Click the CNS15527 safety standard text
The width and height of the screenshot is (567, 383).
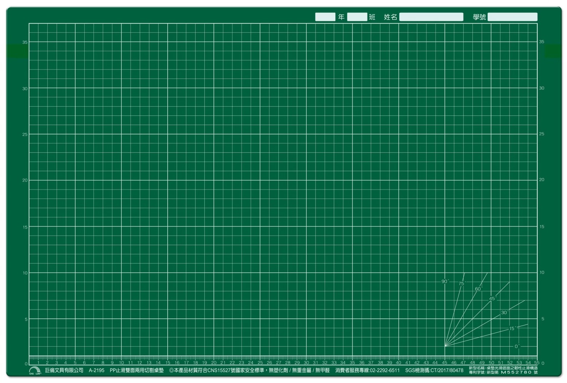[x=249, y=370]
